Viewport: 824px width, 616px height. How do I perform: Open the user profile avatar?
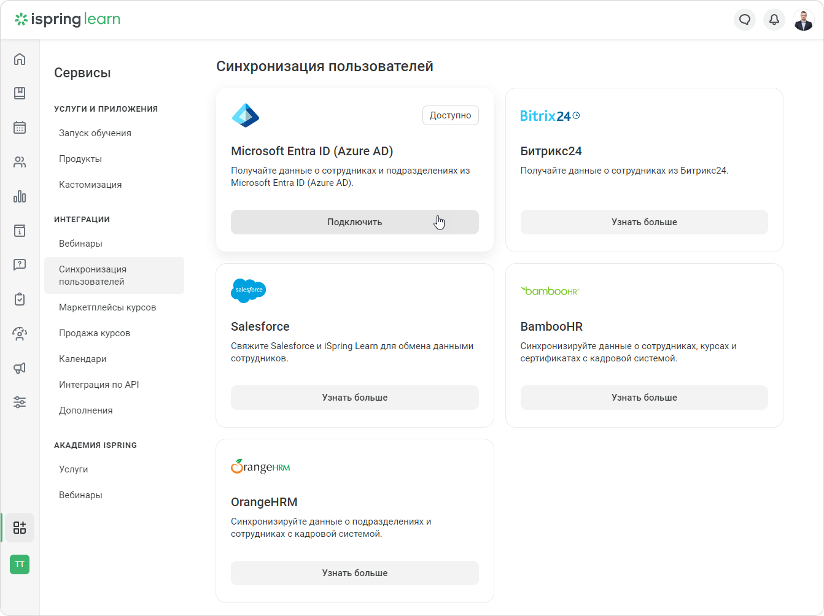tap(804, 20)
